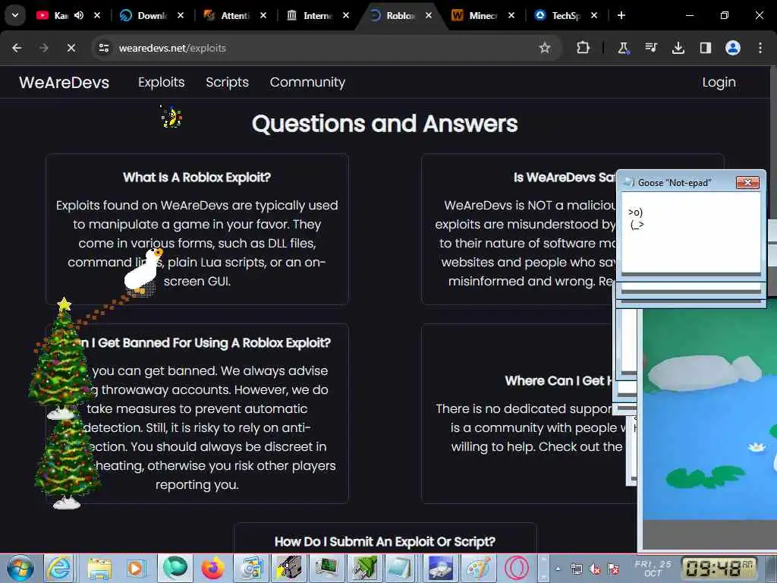Viewport: 777px width, 583px height.
Task: Bookmark this page with the star
Action: (545, 48)
